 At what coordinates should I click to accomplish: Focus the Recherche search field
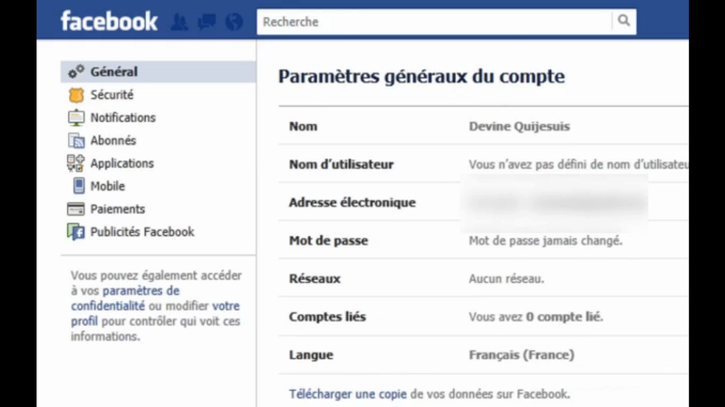433,22
